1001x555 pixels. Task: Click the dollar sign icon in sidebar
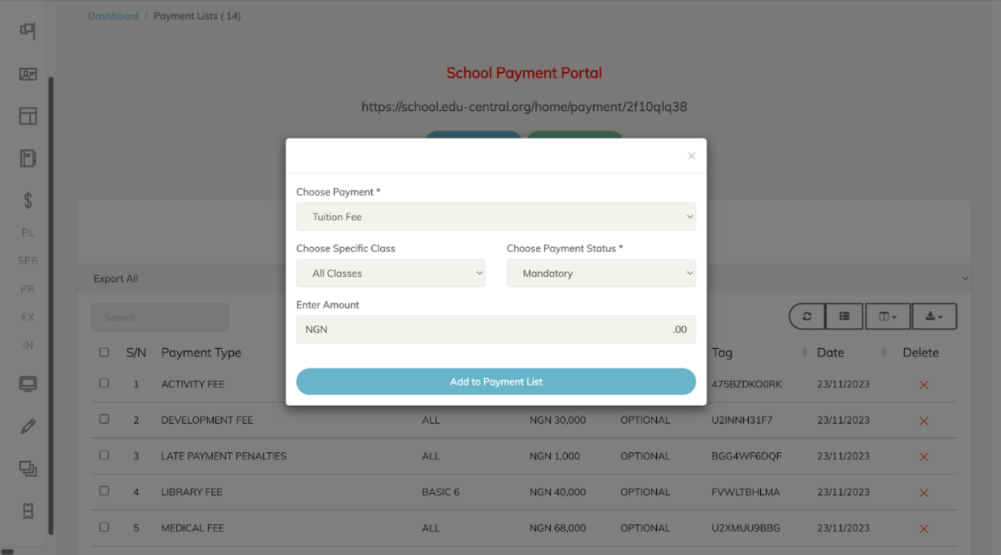click(x=28, y=201)
